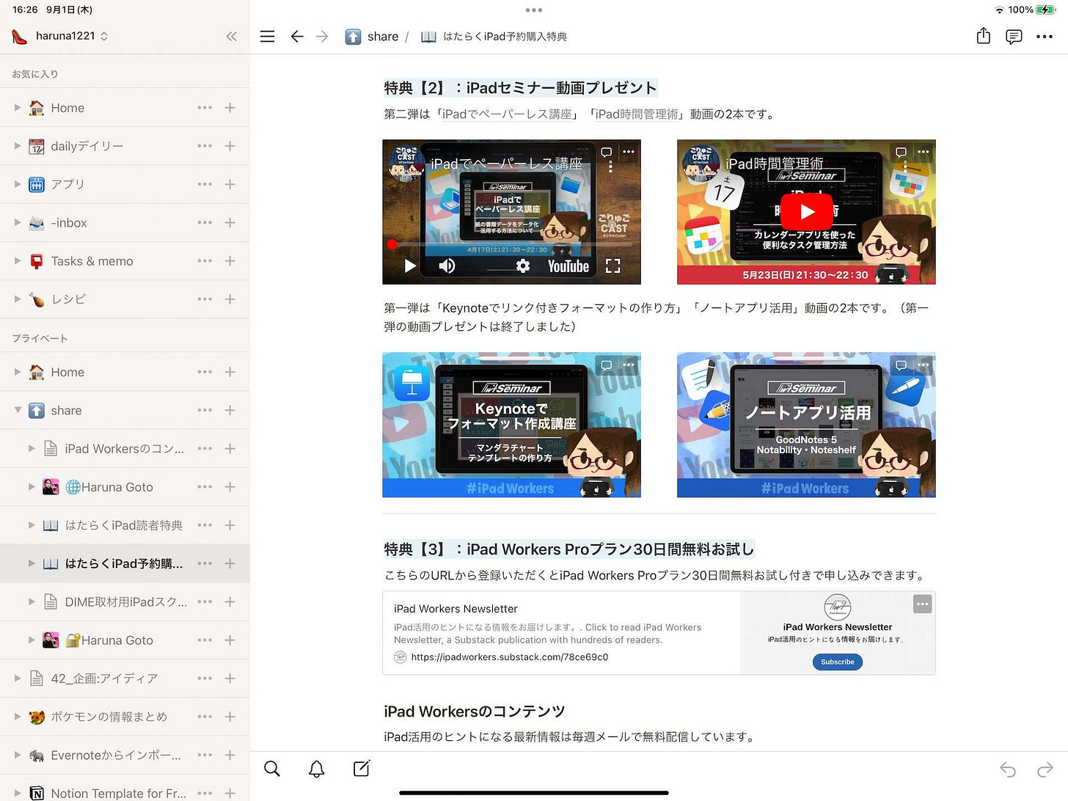Open three-dot multitasking control at top

tap(534, 10)
